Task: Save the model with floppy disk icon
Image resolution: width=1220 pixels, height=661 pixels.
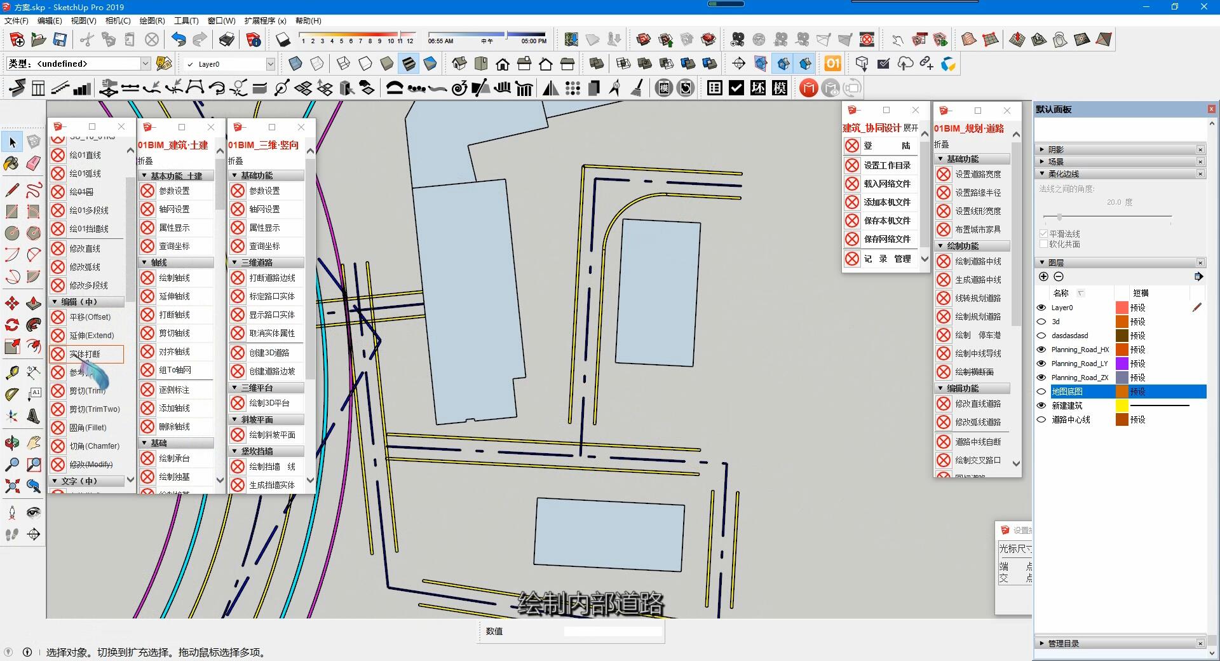Action: click(x=60, y=40)
